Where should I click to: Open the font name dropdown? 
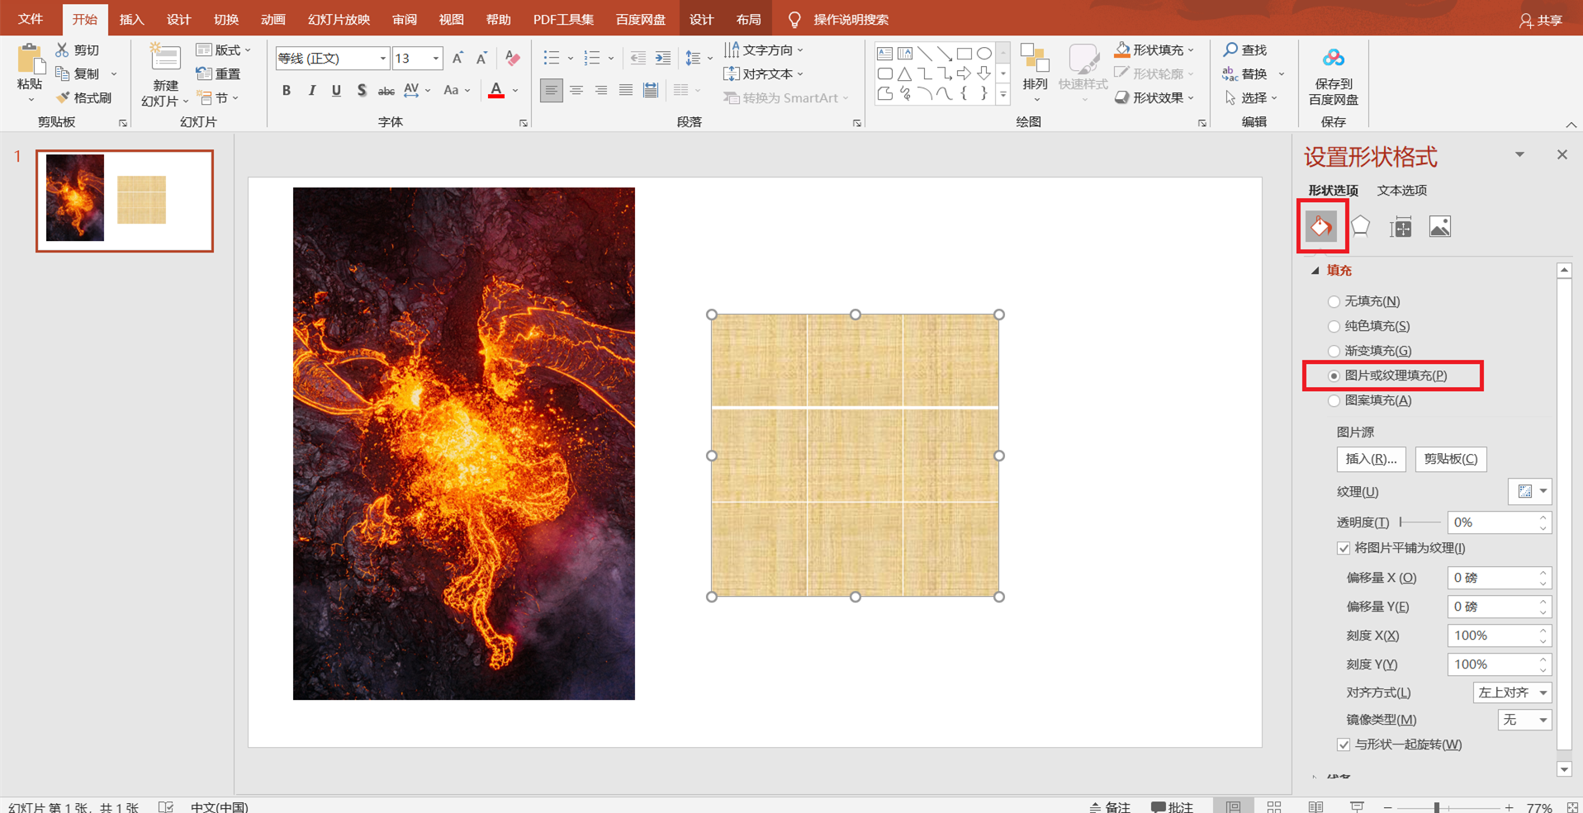point(382,59)
